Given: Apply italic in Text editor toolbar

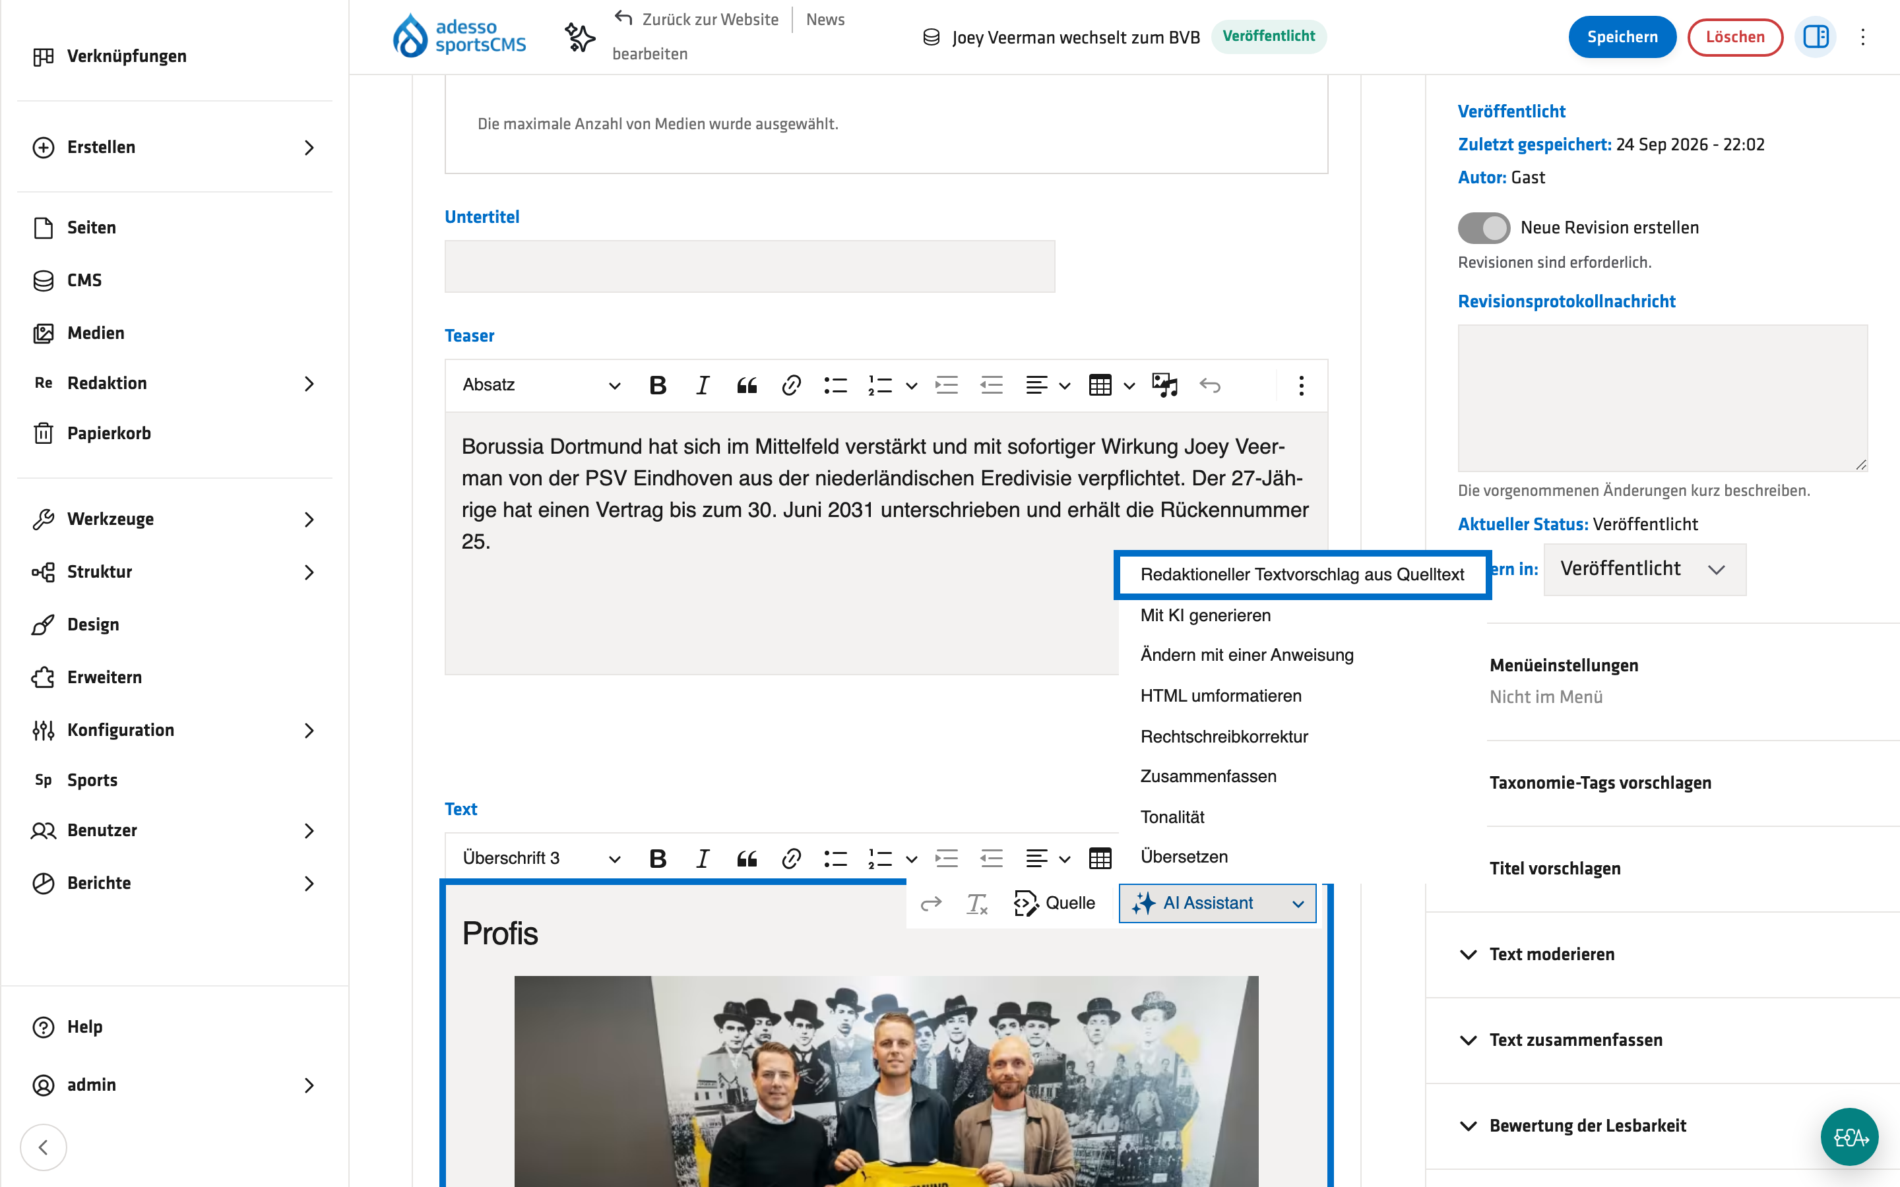Looking at the screenshot, I should coord(703,858).
